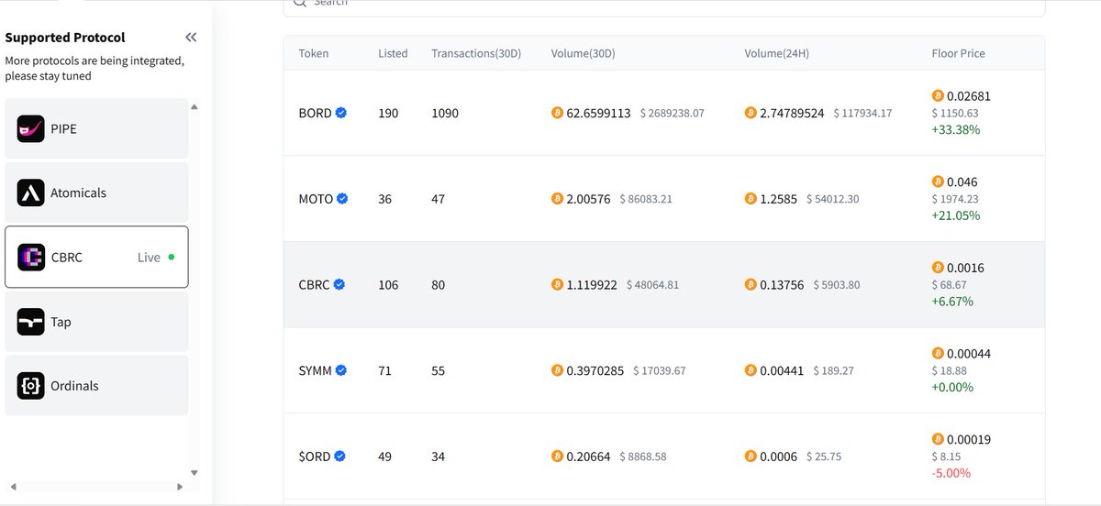The image size is (1101, 506).
Task: Sort by the Token column header
Action: pyautogui.click(x=314, y=53)
